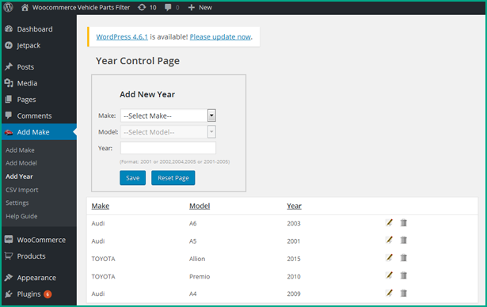Screen dimensions: 487x307
Task: Click the New content menu in admin bar
Action: (x=200, y=7)
